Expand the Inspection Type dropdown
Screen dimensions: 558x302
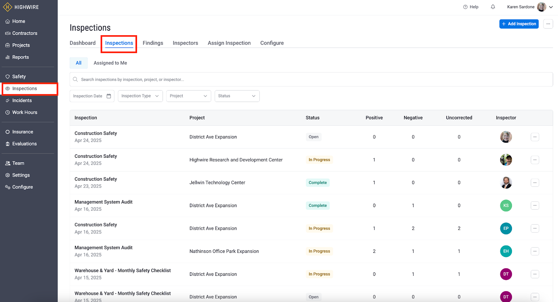click(x=140, y=96)
